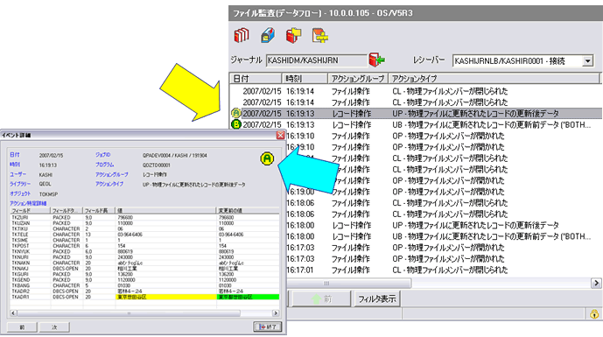Click the アクショングループ column header
The width and height of the screenshot is (603, 337).
click(358, 79)
